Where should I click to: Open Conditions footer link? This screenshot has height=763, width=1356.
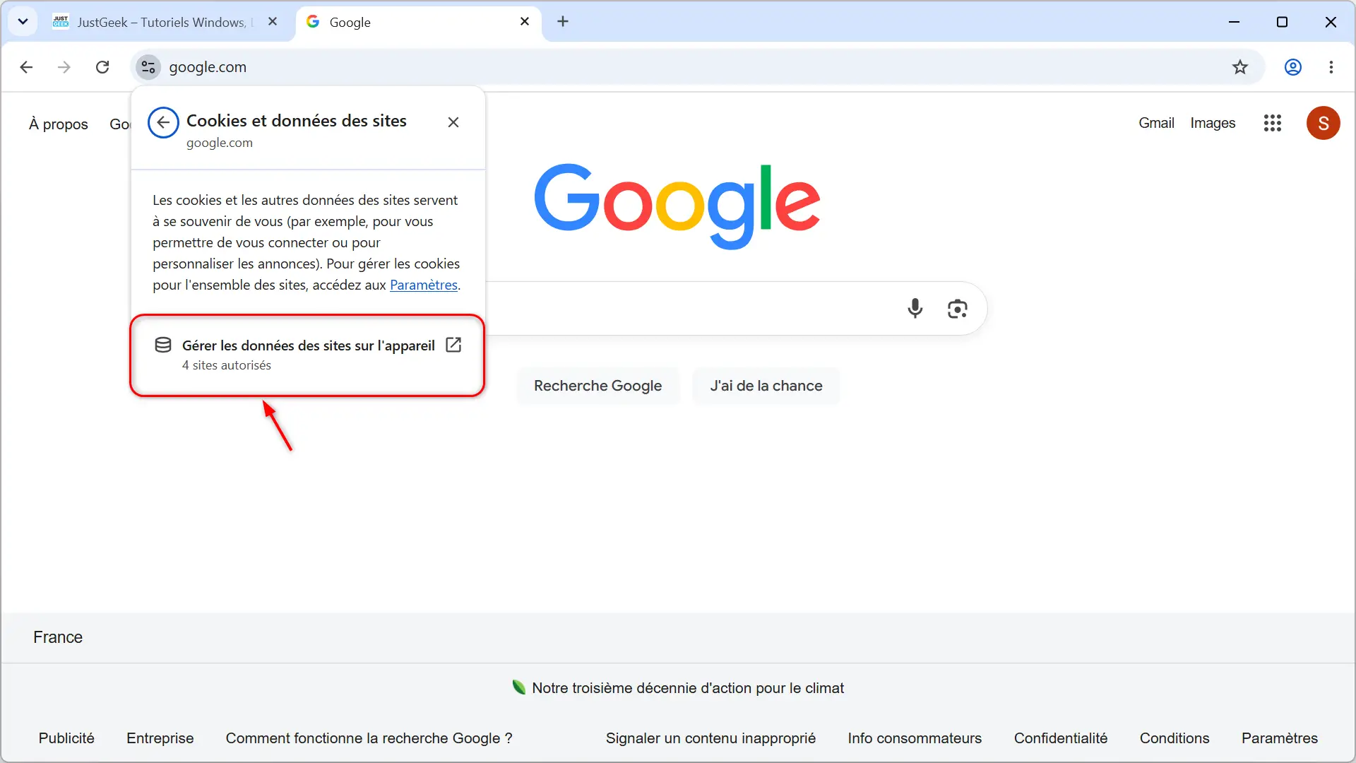pos(1174,738)
